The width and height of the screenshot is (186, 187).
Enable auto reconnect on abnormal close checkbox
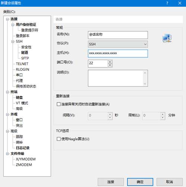point(58,104)
